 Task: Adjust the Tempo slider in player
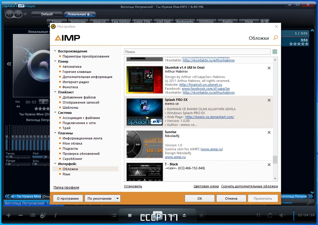click(18, 157)
